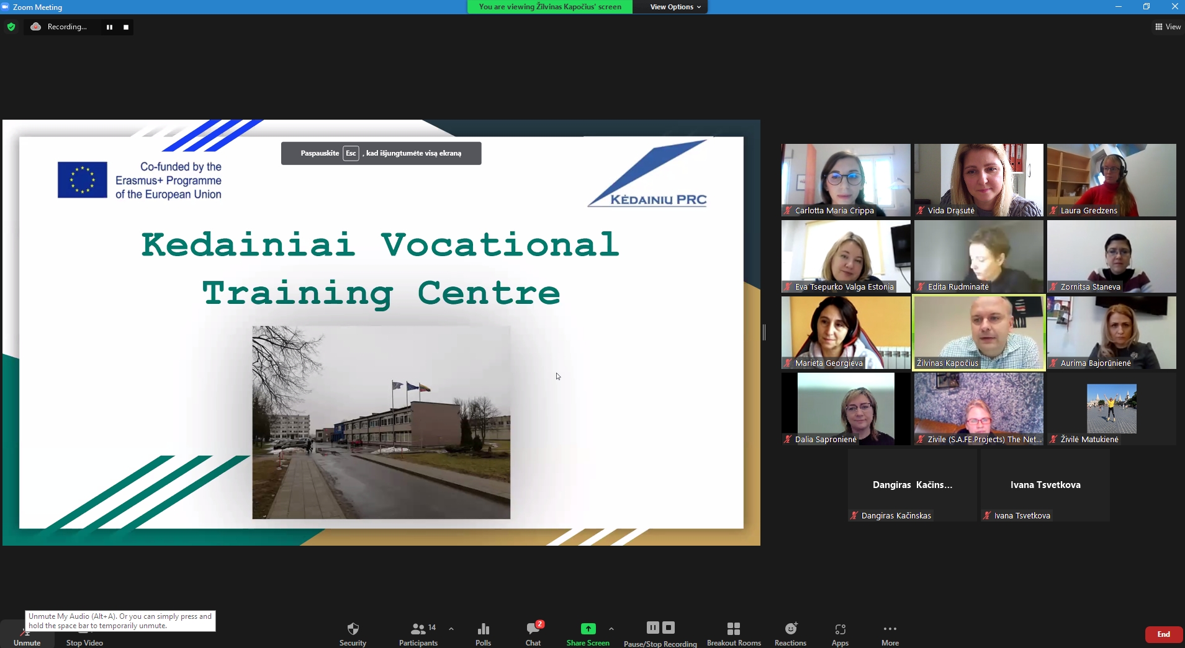The height and width of the screenshot is (648, 1185).
Task: Click muted mic icon beside Carlotta Maria Crippa
Action: (x=788, y=211)
